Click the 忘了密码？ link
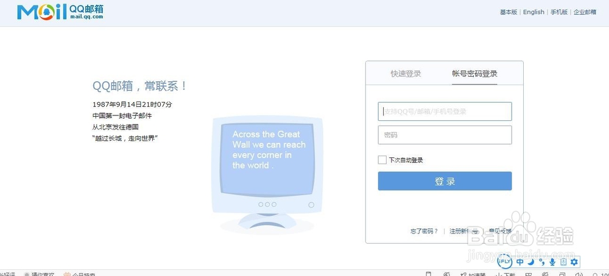Screen dimensions: 609x276 pyautogui.click(x=424, y=231)
